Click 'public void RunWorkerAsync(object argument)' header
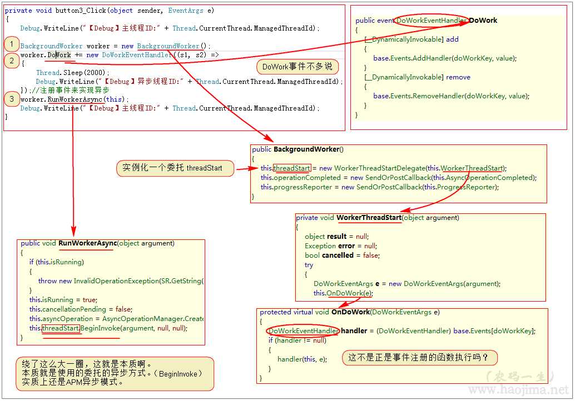Viewport: 575px width, 401px height. point(97,243)
